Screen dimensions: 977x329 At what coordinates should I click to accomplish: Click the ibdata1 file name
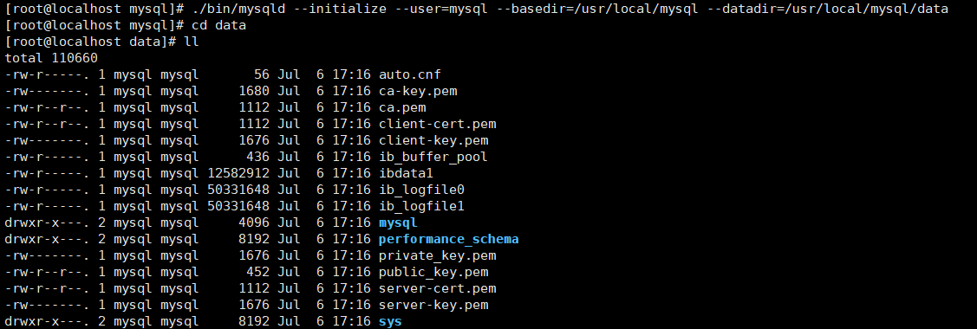tap(406, 173)
